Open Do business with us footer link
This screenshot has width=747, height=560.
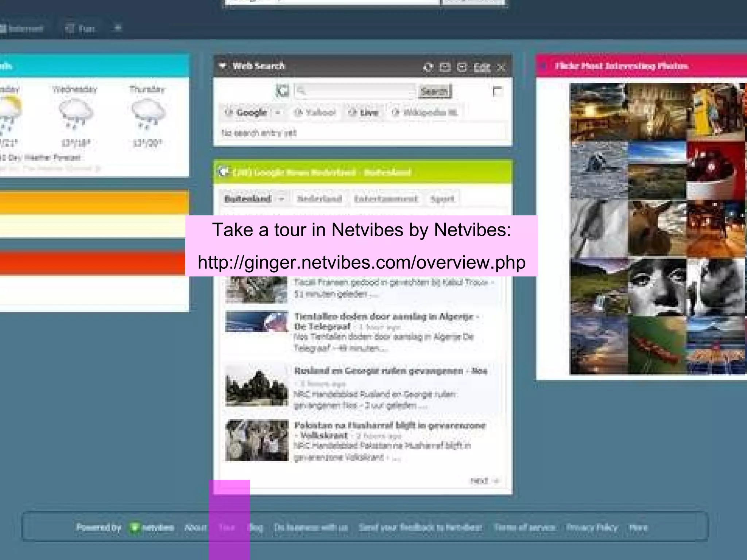[x=311, y=528]
